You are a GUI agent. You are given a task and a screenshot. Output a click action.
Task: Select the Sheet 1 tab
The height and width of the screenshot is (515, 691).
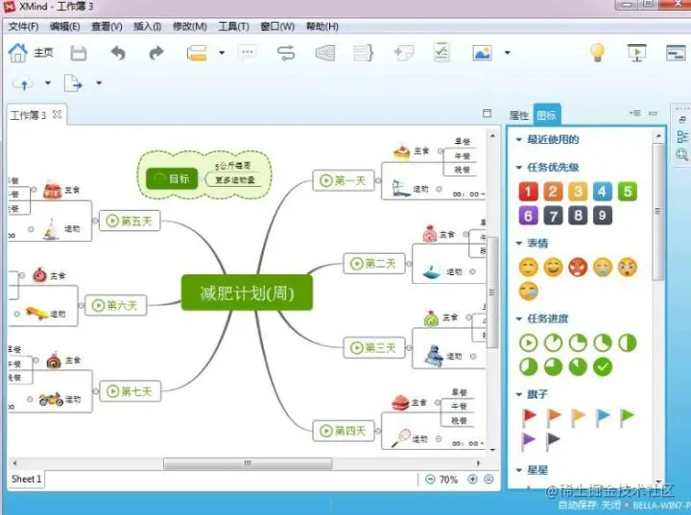(26, 479)
